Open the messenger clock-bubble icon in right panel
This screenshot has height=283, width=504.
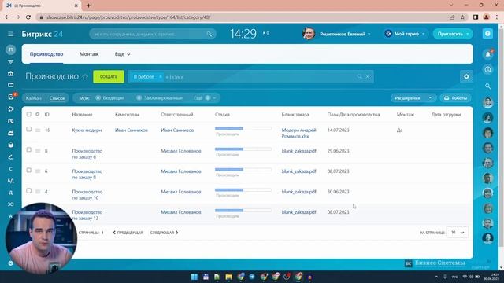pyautogui.click(x=487, y=70)
